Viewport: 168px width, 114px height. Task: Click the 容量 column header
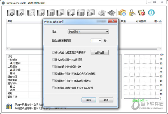[x=123, y=21]
